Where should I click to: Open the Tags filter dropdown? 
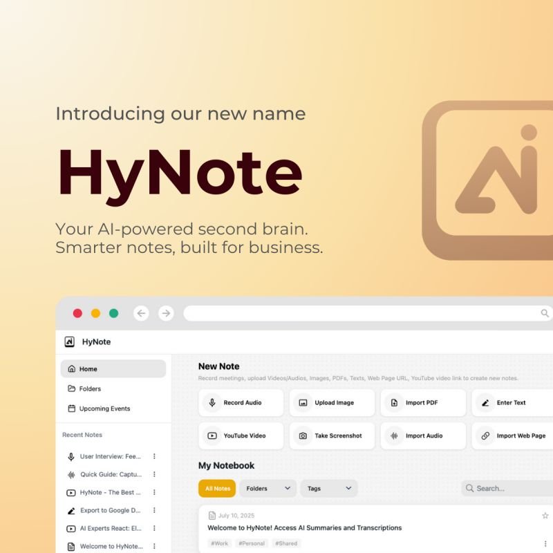point(328,489)
